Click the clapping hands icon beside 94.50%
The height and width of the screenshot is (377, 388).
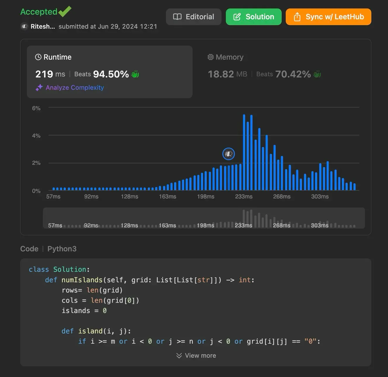135,74
